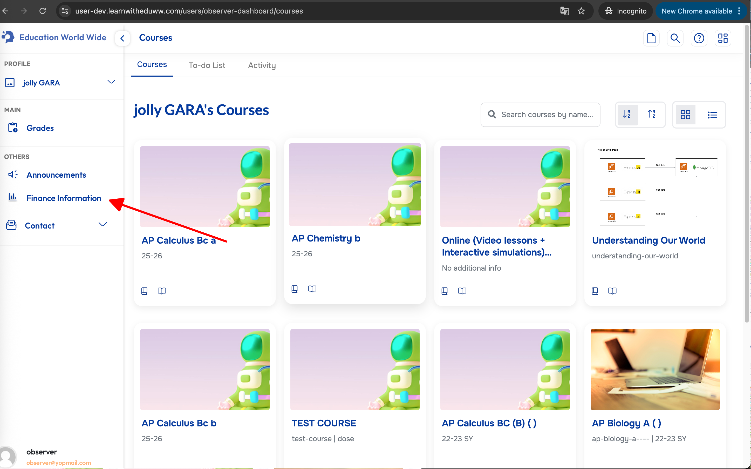Click the document icon in top header

tap(651, 38)
